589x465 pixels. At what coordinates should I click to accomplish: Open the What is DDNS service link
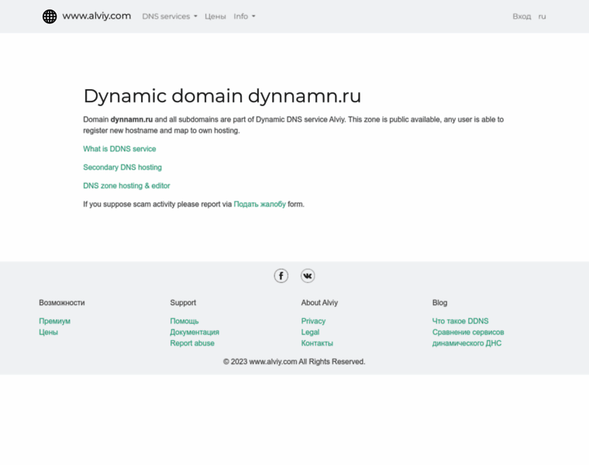[x=119, y=149]
